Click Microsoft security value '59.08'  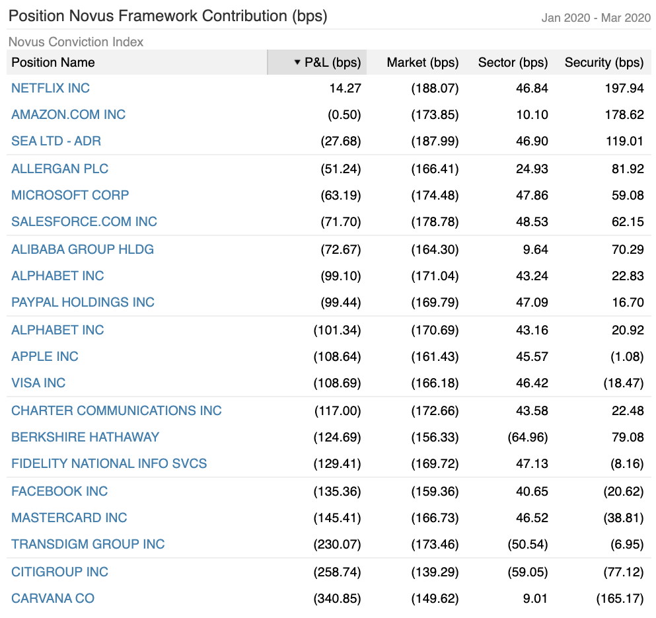[x=628, y=195]
